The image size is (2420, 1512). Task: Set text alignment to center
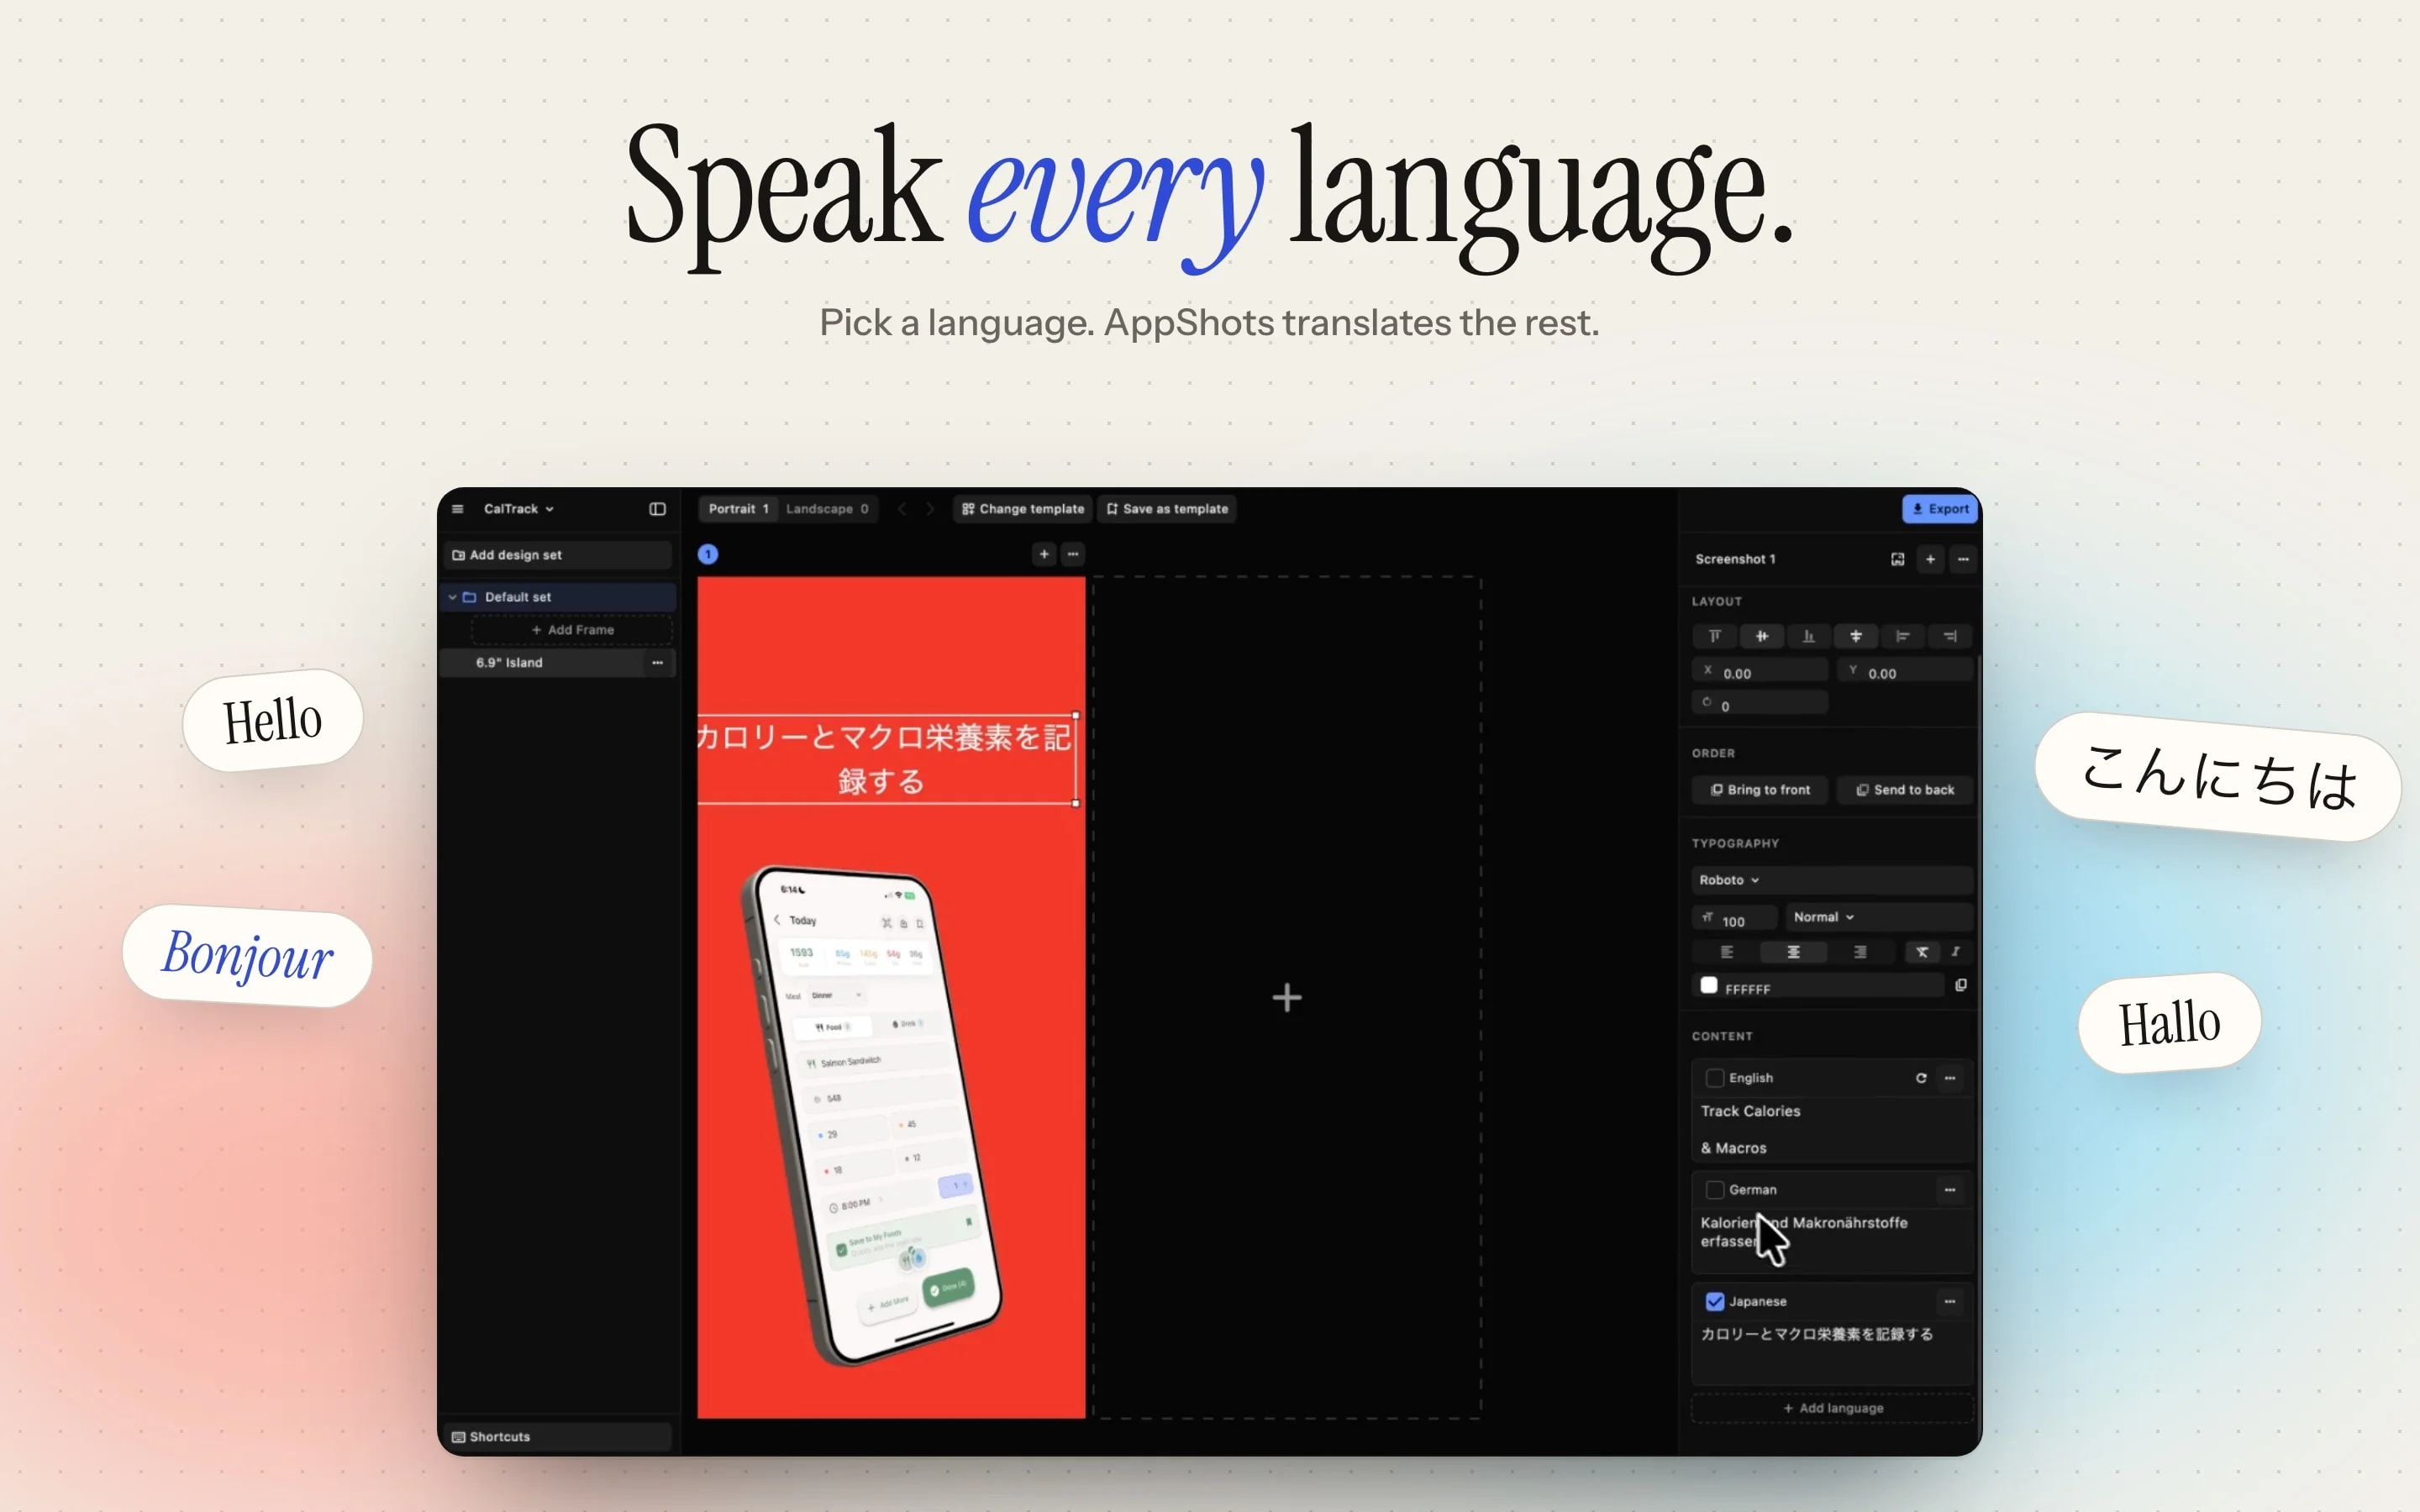[1793, 952]
